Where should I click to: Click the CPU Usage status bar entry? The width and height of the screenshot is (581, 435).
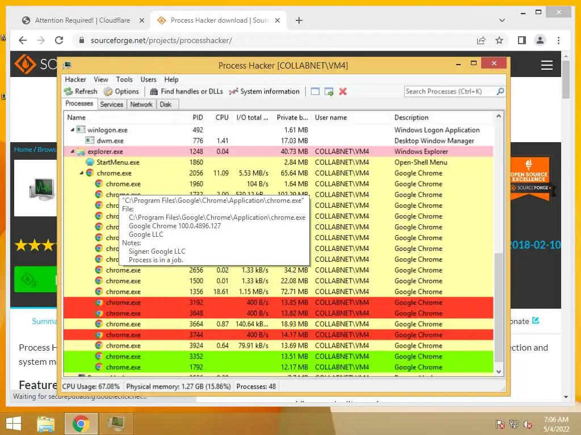coord(91,386)
